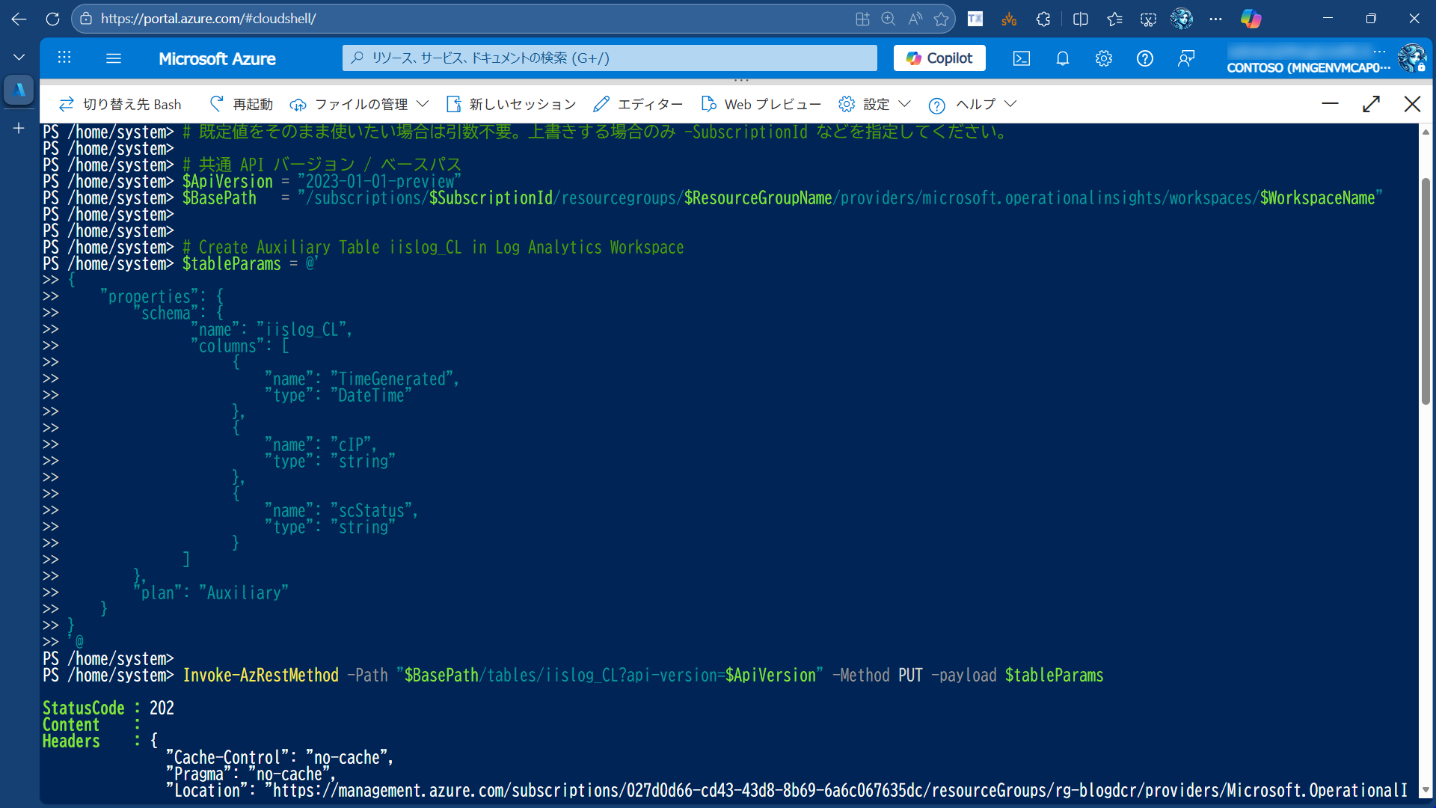Image resolution: width=1436 pixels, height=808 pixels.
Task: Open Cloud Shell terminal icon in Azure header
Action: [1021, 58]
